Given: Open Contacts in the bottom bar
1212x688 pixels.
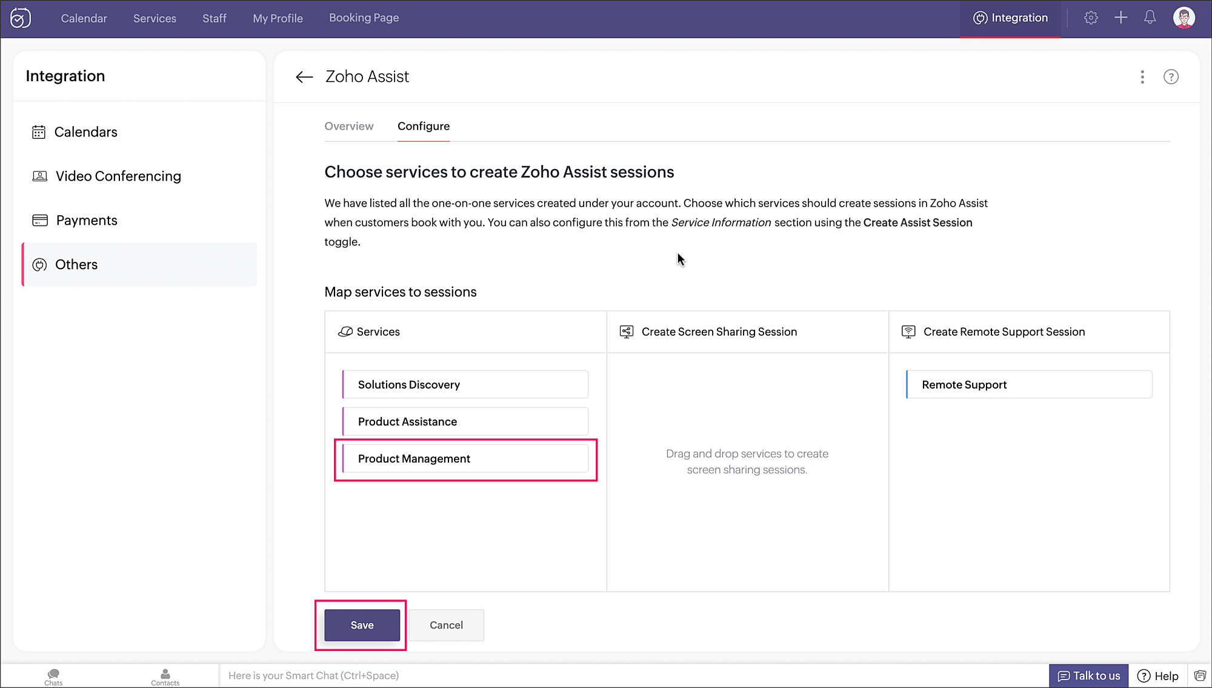Looking at the screenshot, I should click(x=165, y=677).
